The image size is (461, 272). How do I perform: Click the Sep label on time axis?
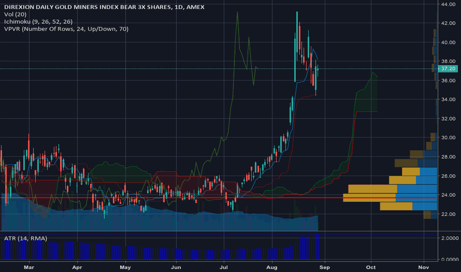tap(324, 267)
